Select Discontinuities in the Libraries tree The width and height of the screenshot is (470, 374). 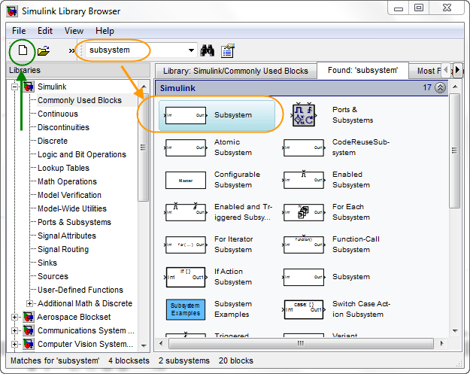click(63, 127)
